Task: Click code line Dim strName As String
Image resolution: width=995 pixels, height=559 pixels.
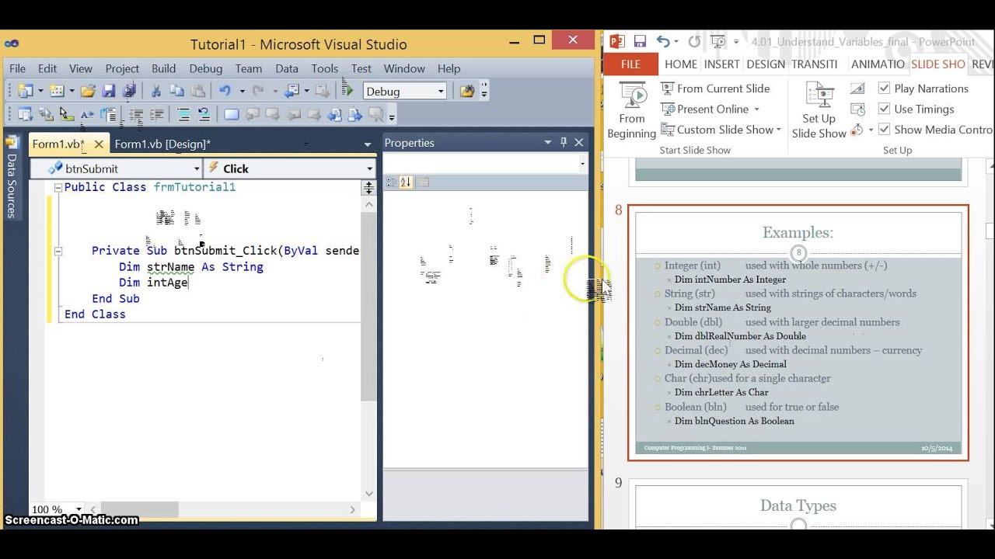Action: pyautogui.click(x=190, y=266)
